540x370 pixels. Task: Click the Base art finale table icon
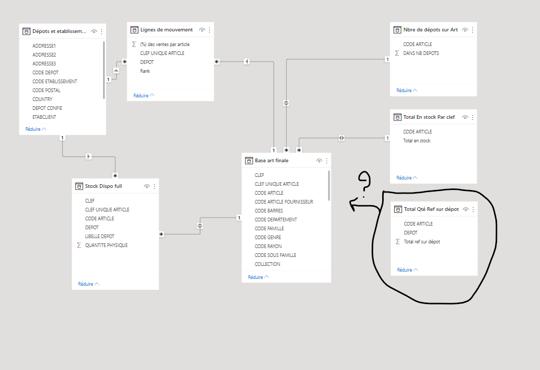pyautogui.click(x=249, y=161)
